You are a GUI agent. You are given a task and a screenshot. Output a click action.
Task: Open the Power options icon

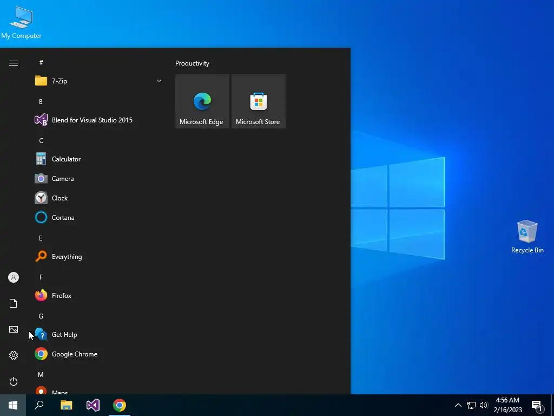coord(14,381)
